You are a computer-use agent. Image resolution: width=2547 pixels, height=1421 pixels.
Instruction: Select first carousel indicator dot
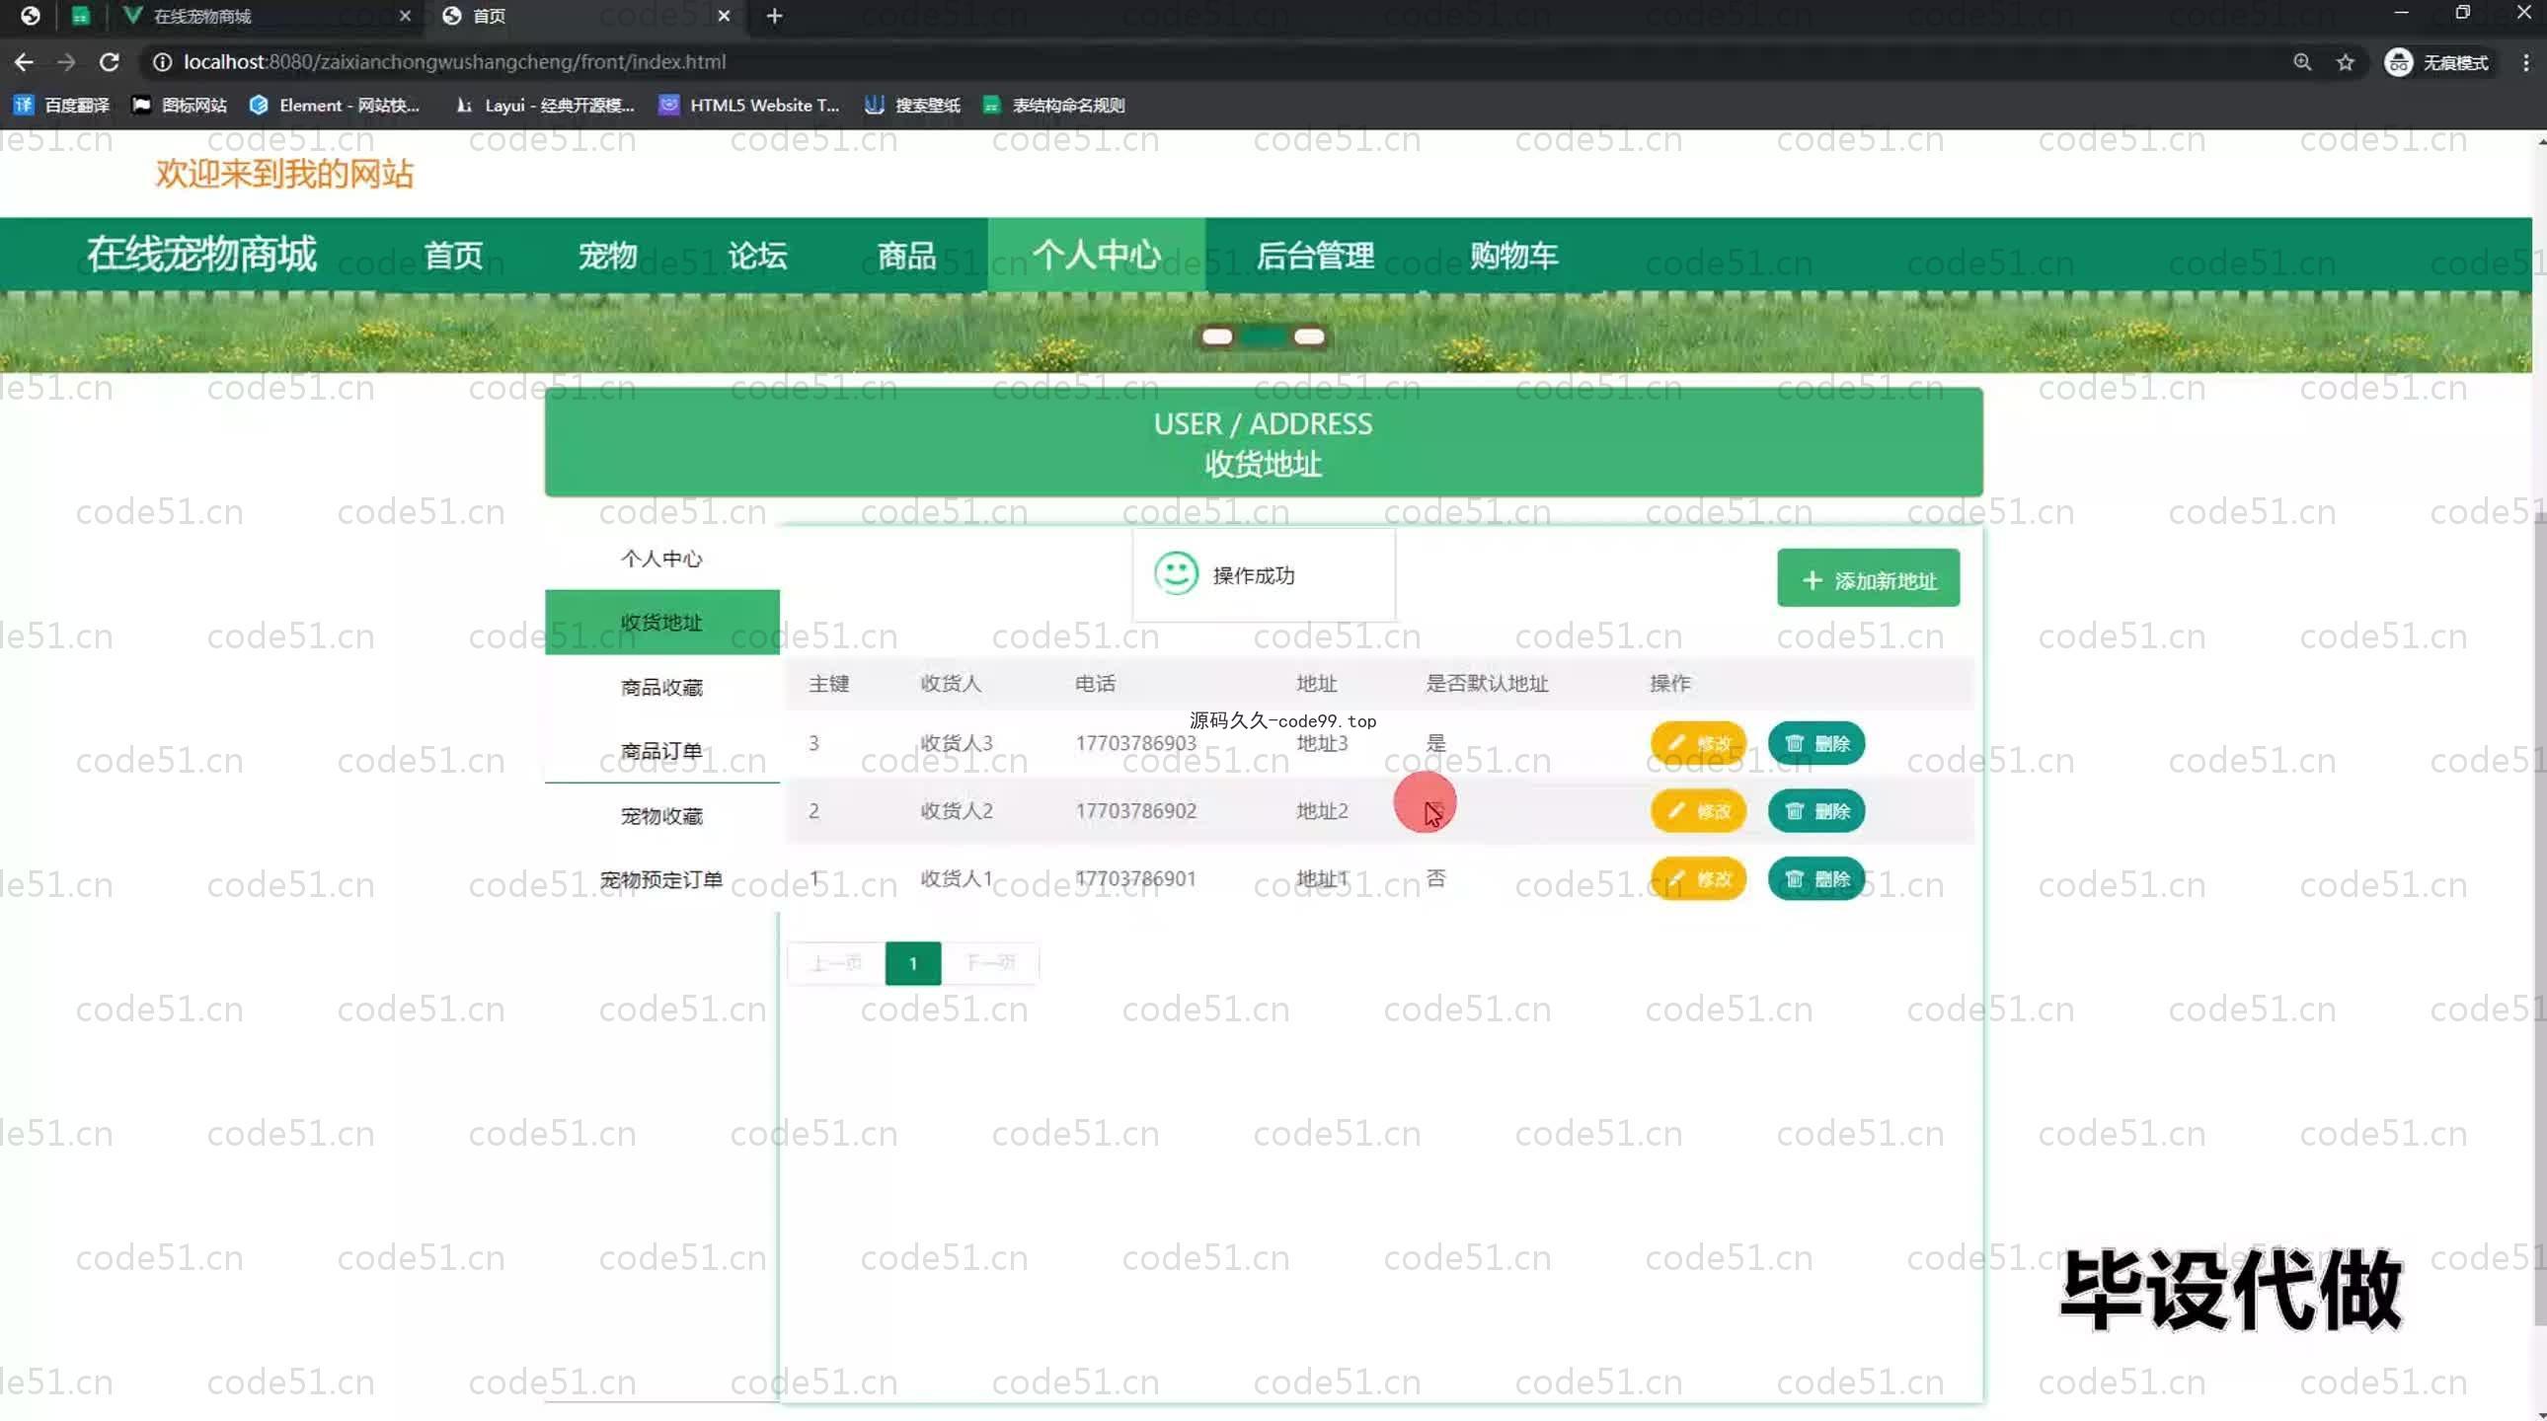coord(1217,337)
